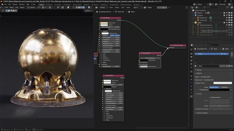The width and height of the screenshot is (234, 131).
Task: Adjust Bump Amount slider on top V-Ray Mtl node
Action: coord(111,66)
